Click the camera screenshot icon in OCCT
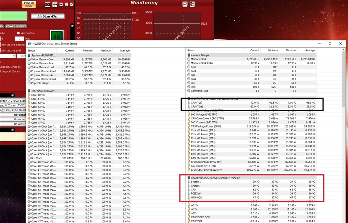The width and height of the screenshot is (348, 223). pyautogui.click(x=48, y=4)
